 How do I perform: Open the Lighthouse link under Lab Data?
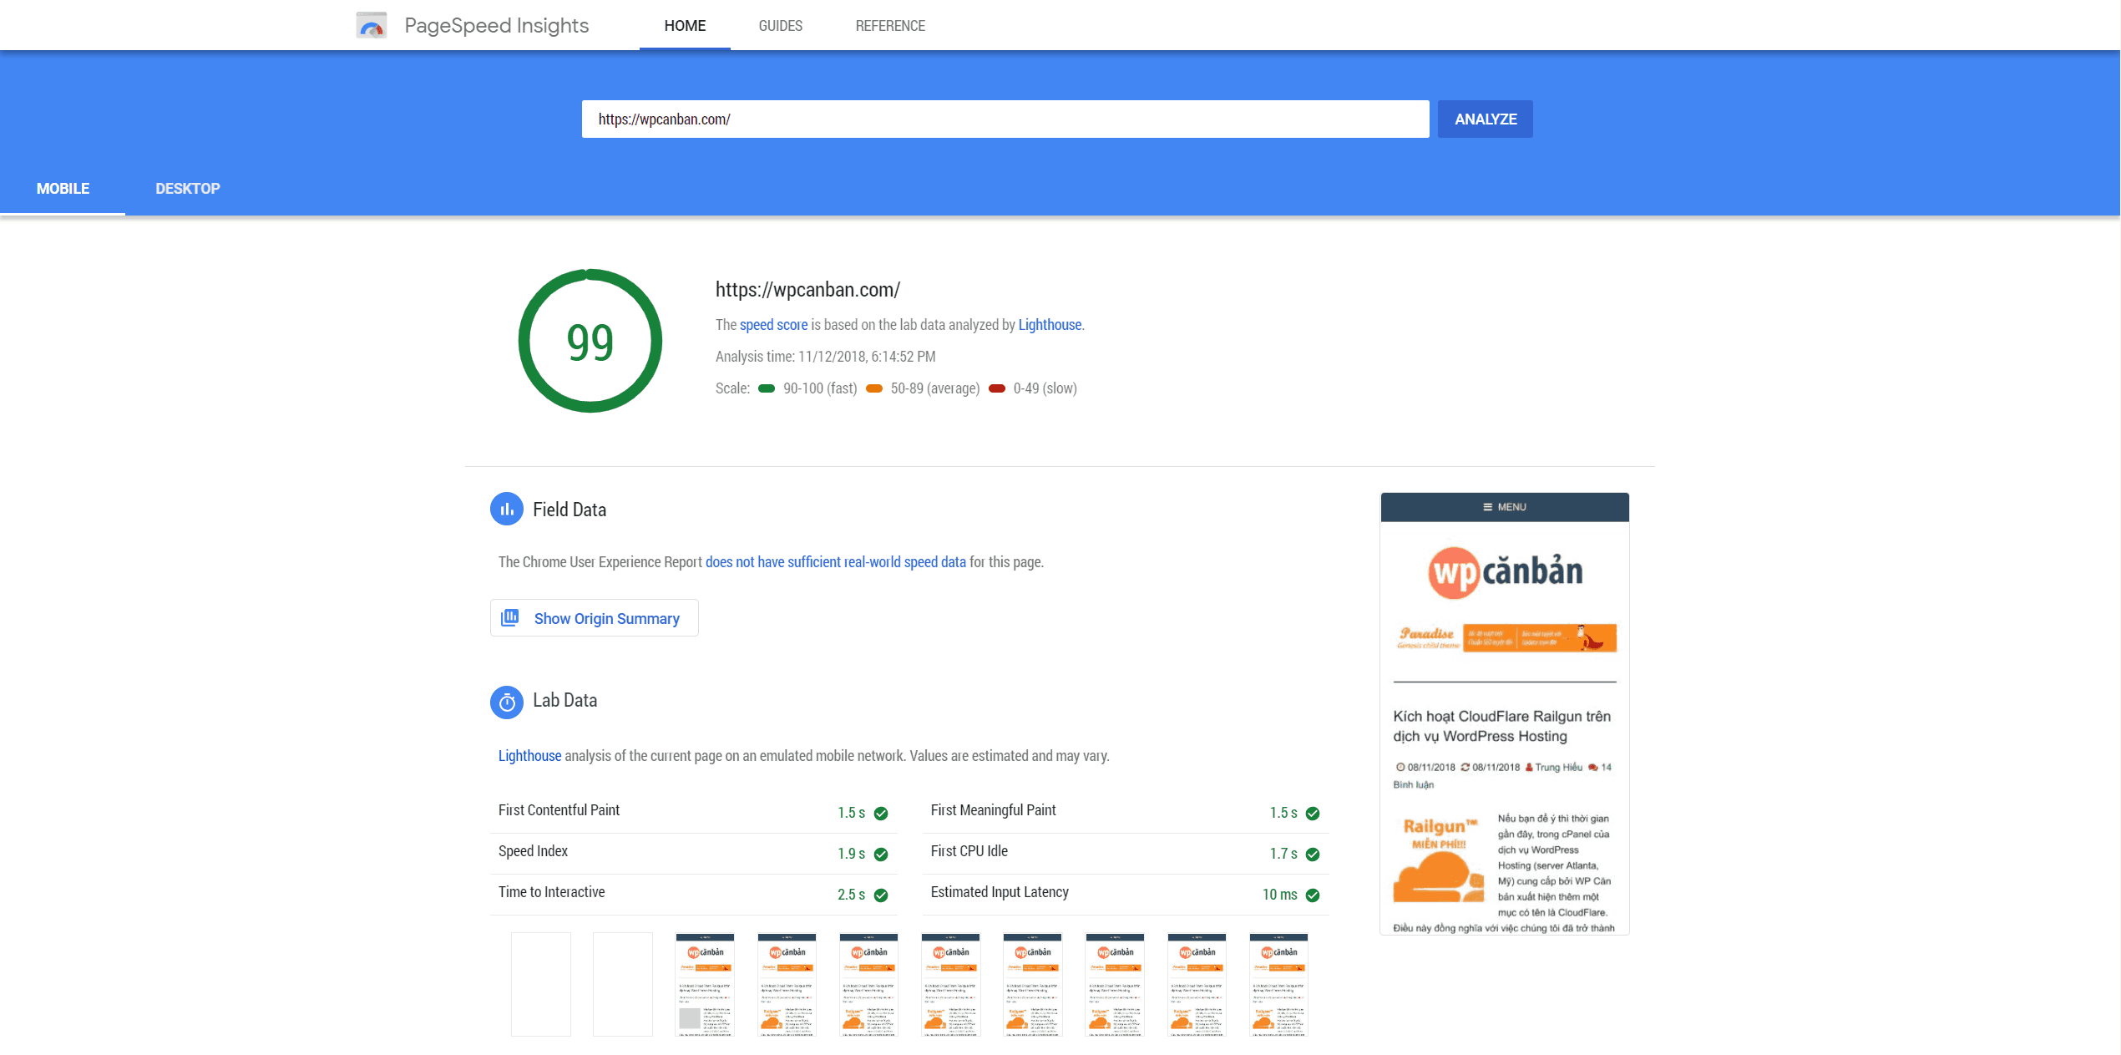click(x=529, y=756)
